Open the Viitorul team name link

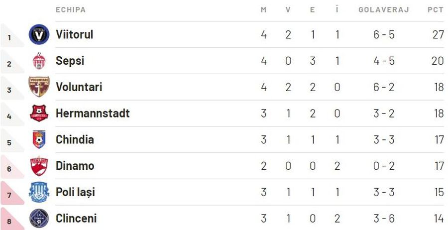75,34
